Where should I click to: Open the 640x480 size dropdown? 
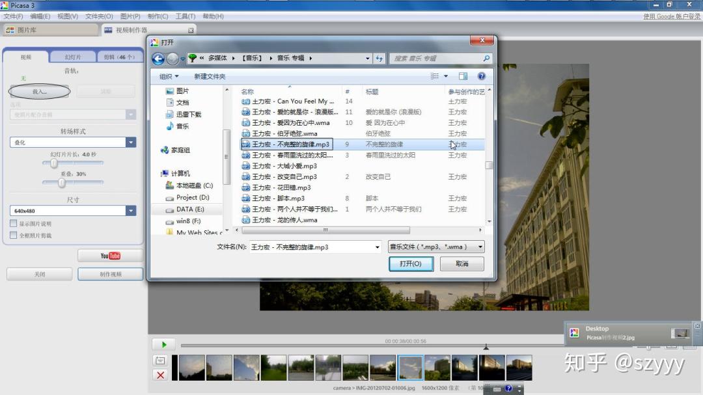pyautogui.click(x=131, y=211)
